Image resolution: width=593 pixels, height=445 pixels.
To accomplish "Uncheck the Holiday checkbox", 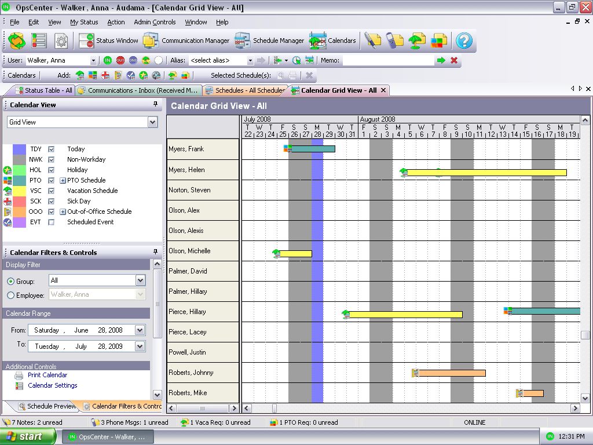I will [52, 170].
